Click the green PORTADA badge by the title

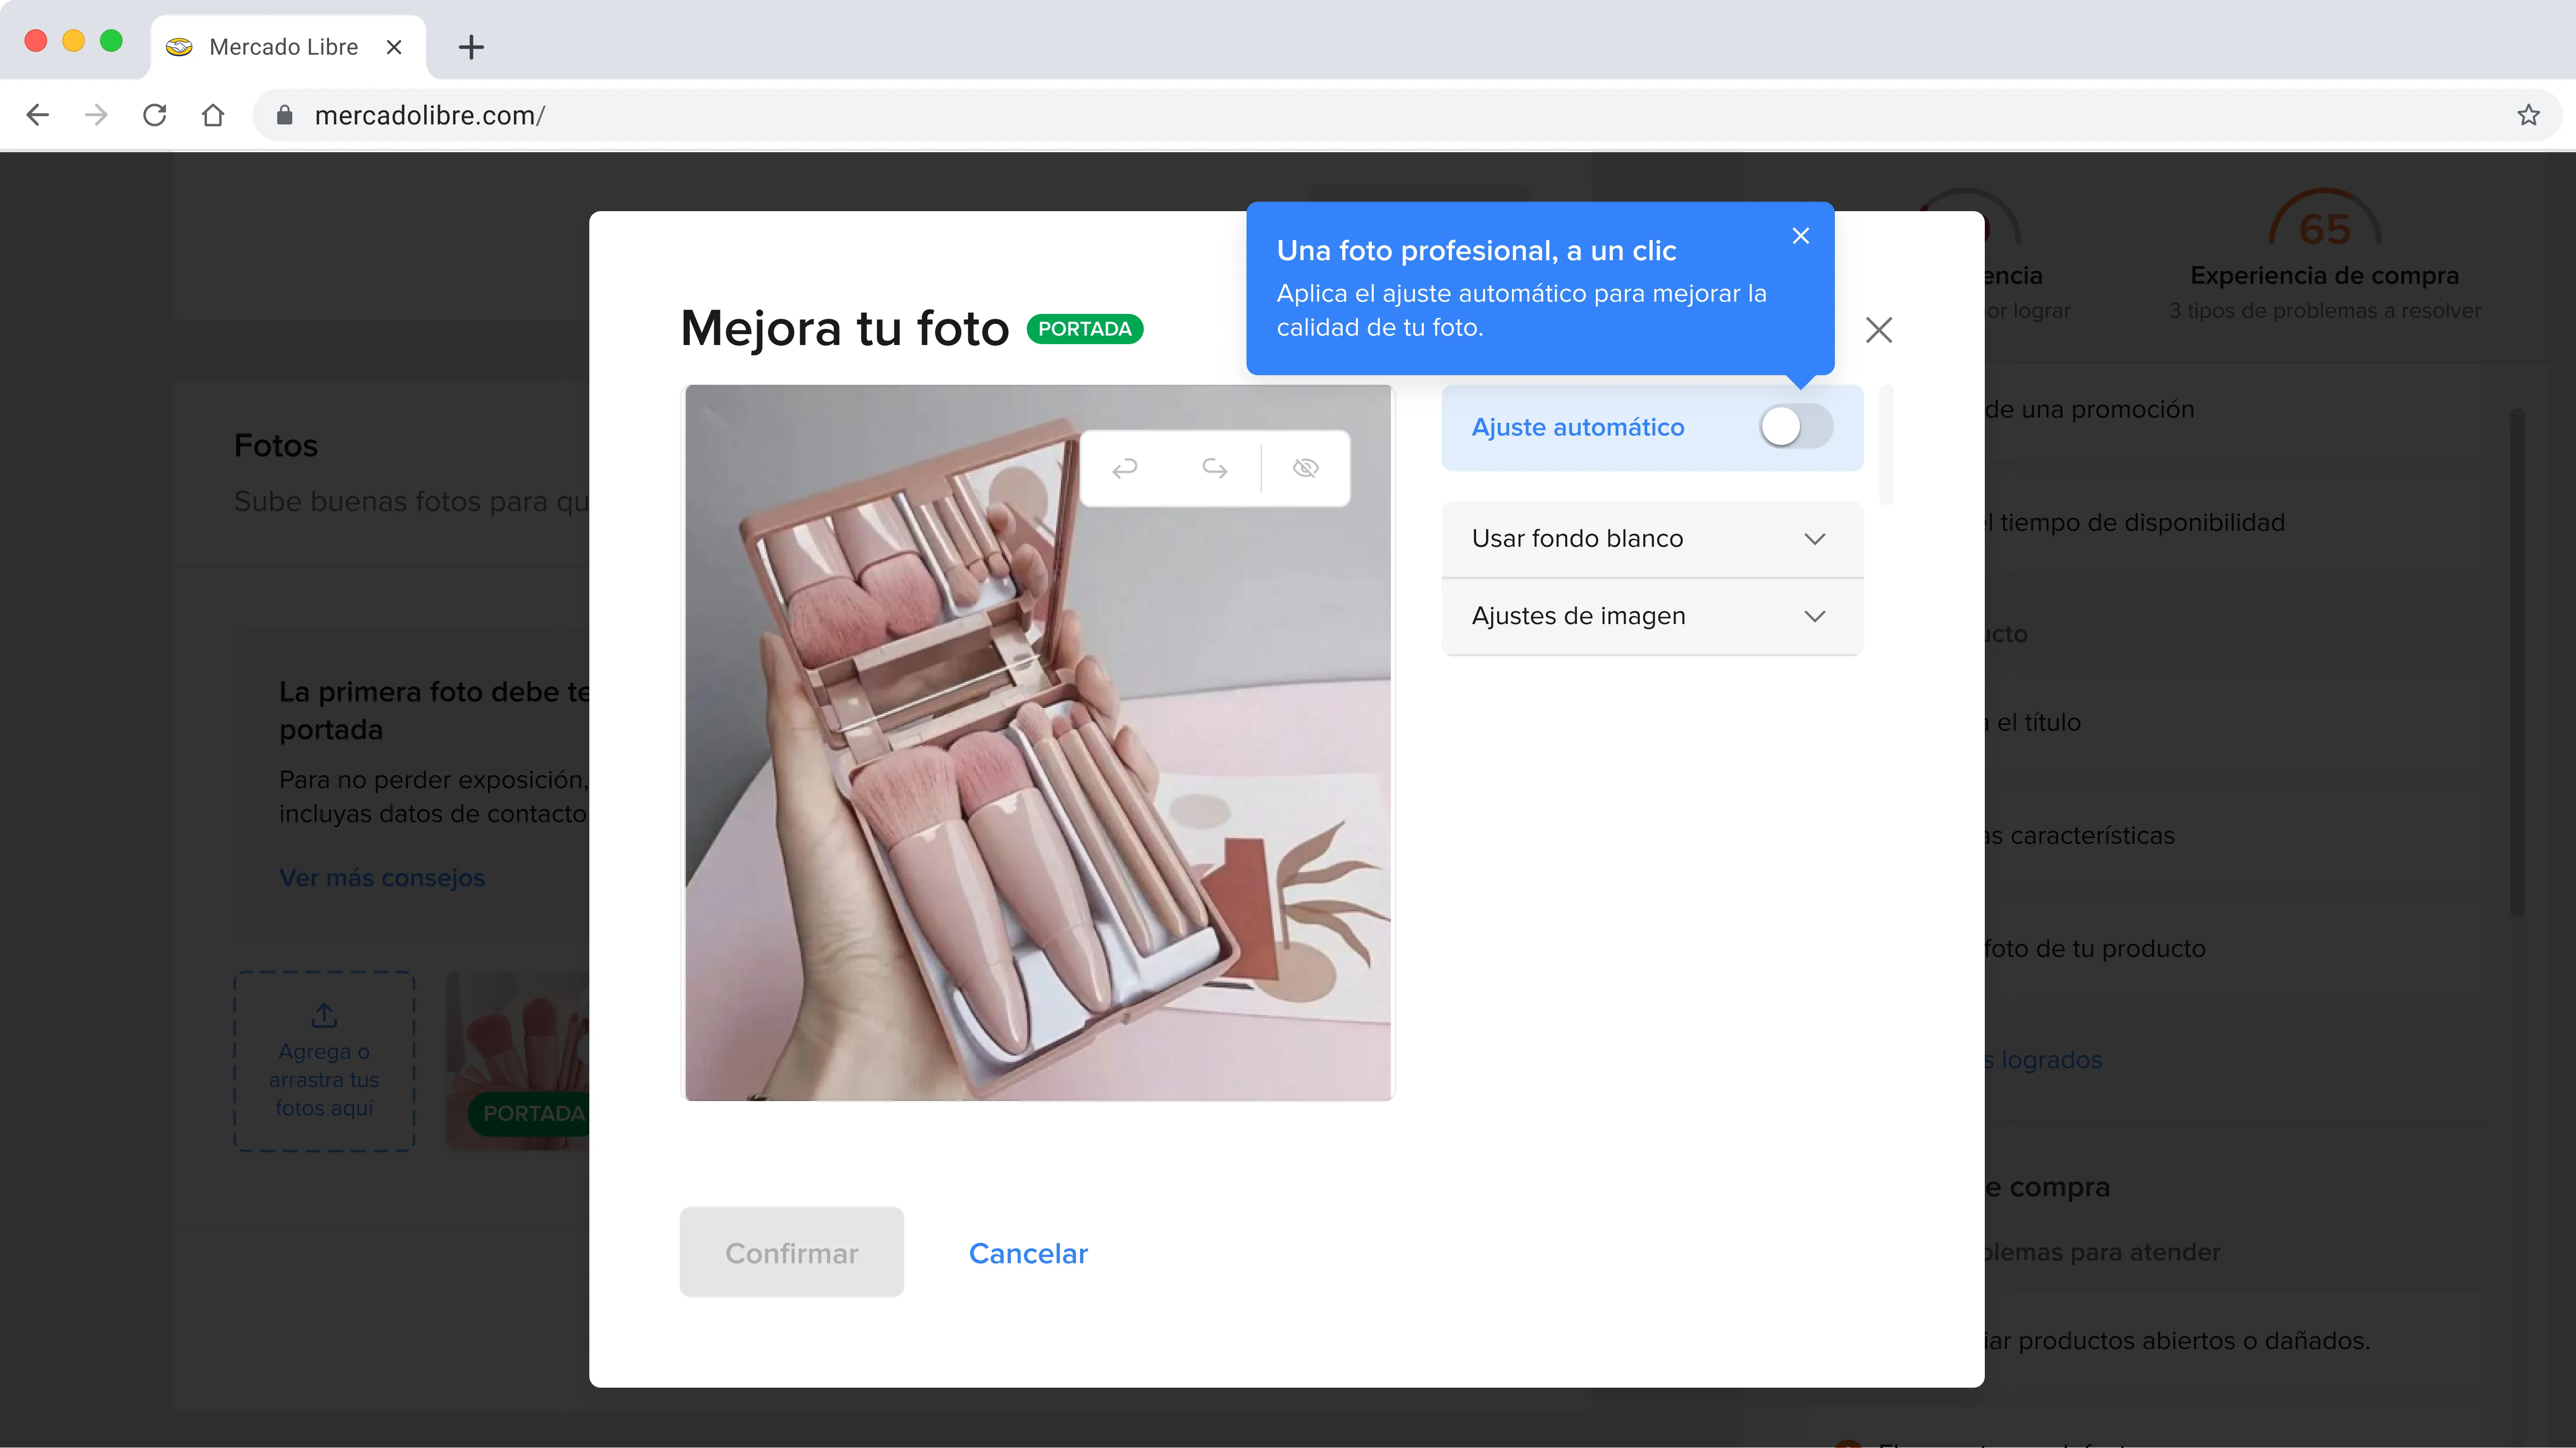pos(1085,329)
